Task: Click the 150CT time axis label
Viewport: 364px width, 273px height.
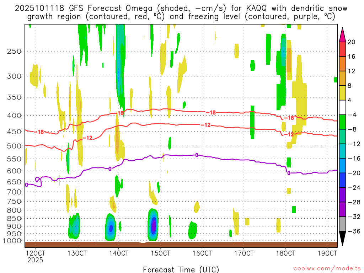Action: [160, 253]
